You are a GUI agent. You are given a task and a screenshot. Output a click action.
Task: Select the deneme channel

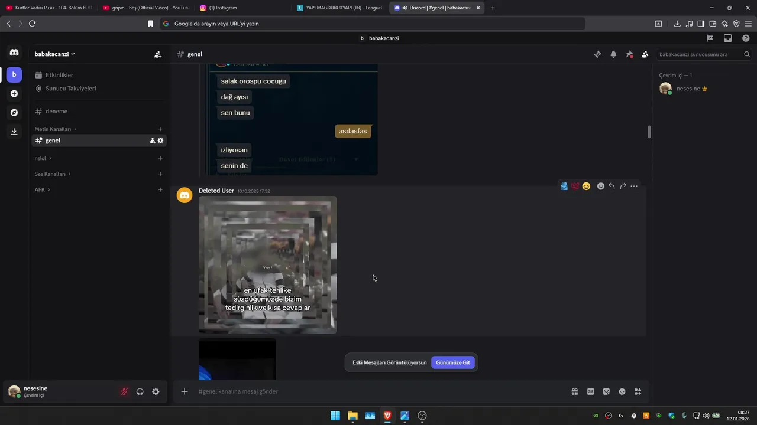coord(99,112)
